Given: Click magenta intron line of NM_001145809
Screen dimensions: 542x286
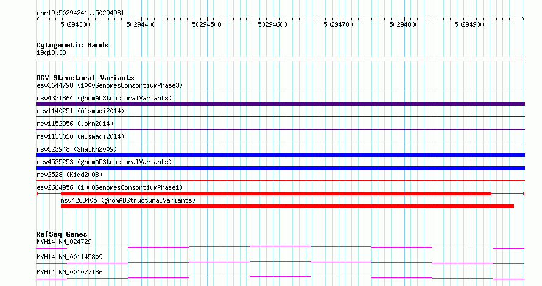Looking at the screenshot, I should [x=280, y=262].
